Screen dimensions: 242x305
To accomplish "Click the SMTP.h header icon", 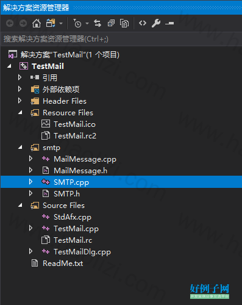I will click(46, 193).
